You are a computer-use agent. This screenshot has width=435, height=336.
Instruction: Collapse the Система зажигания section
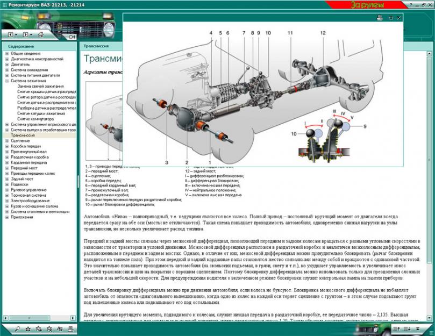(x=7, y=81)
